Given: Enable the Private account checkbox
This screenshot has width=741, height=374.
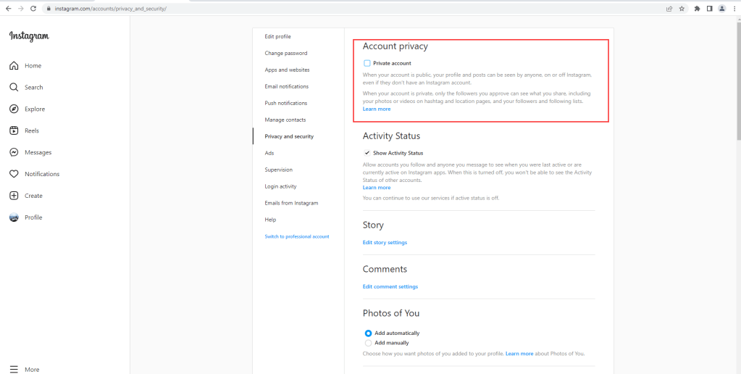Looking at the screenshot, I should 367,64.
